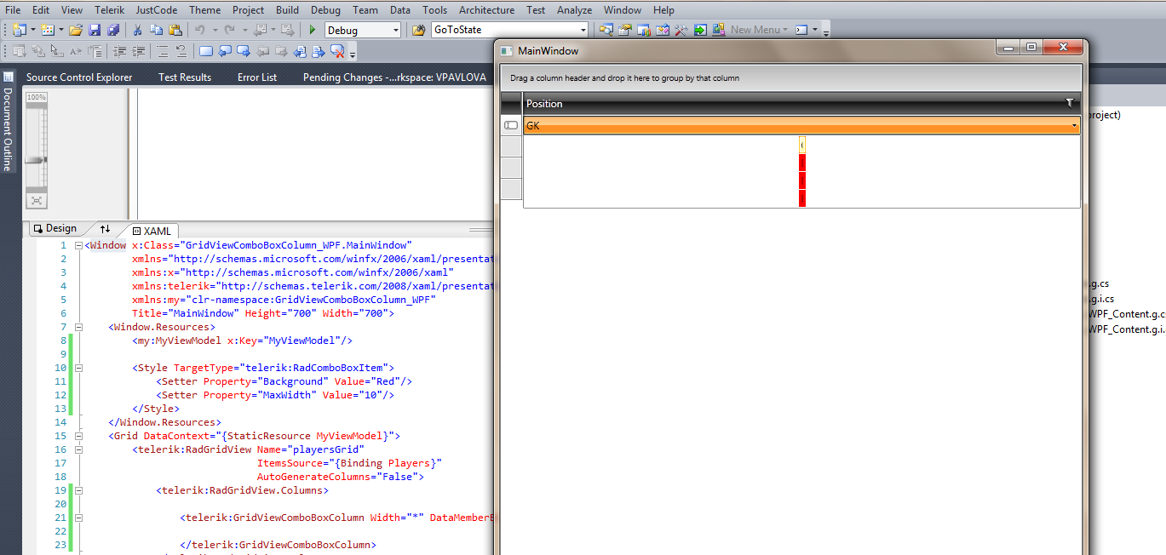
Task: Clear all bookmarks with the red X icon
Action: pyautogui.click(x=337, y=51)
